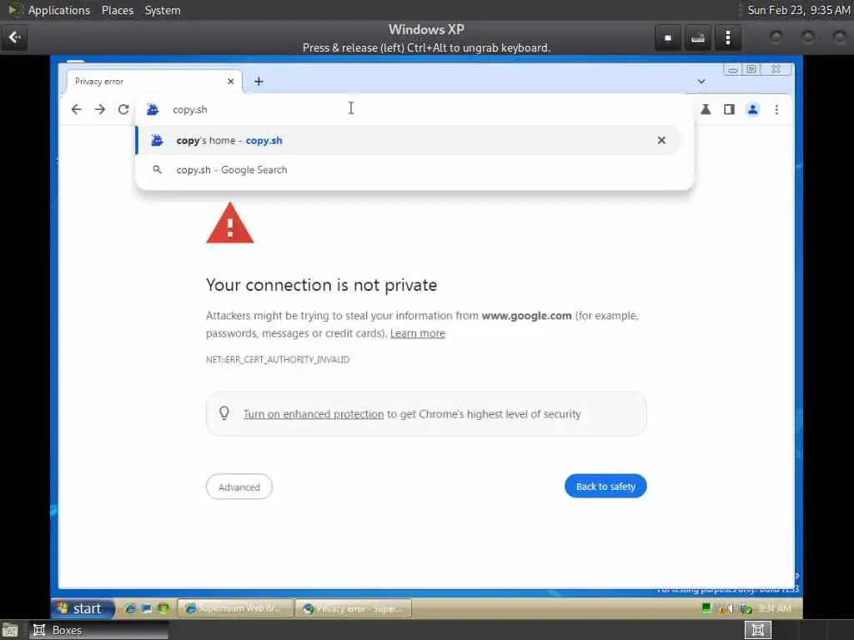Switch to Supermium Web Br... taskbar window

pos(235,607)
